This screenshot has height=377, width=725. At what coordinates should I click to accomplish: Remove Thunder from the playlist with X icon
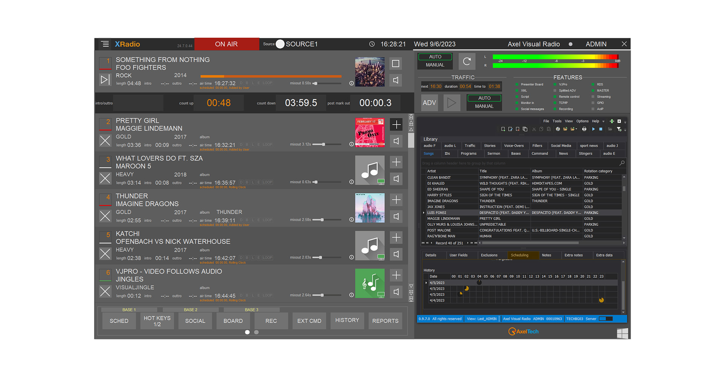[105, 216]
